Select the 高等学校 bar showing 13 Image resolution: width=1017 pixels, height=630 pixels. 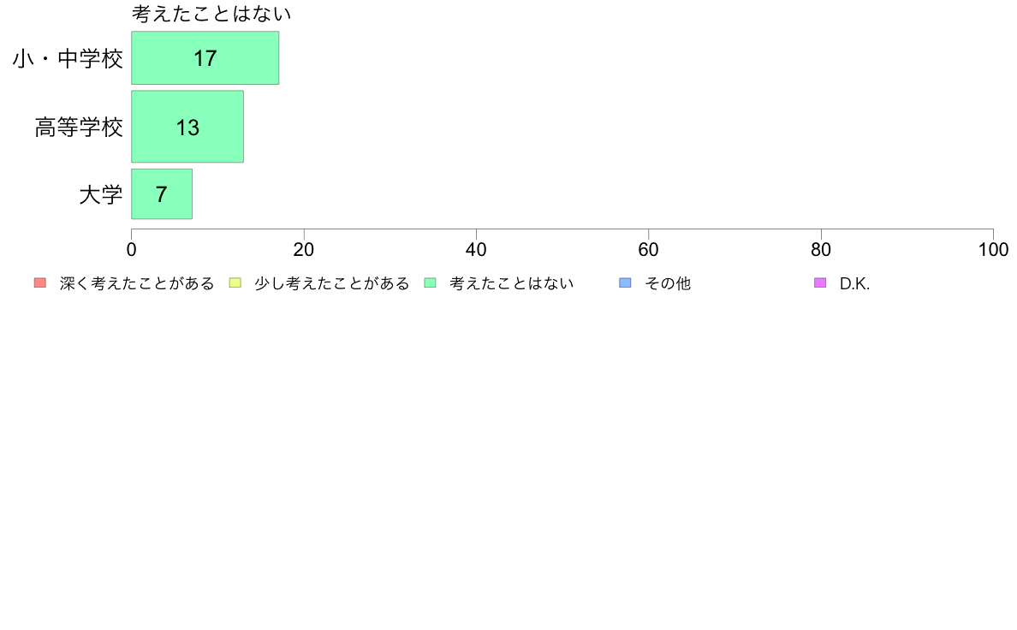click(x=187, y=127)
